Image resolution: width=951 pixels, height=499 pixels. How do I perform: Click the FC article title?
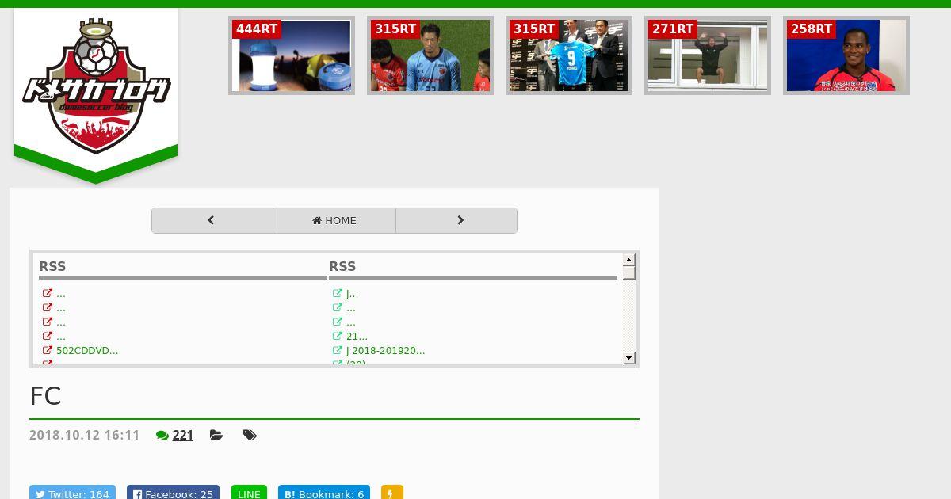pyautogui.click(x=45, y=396)
